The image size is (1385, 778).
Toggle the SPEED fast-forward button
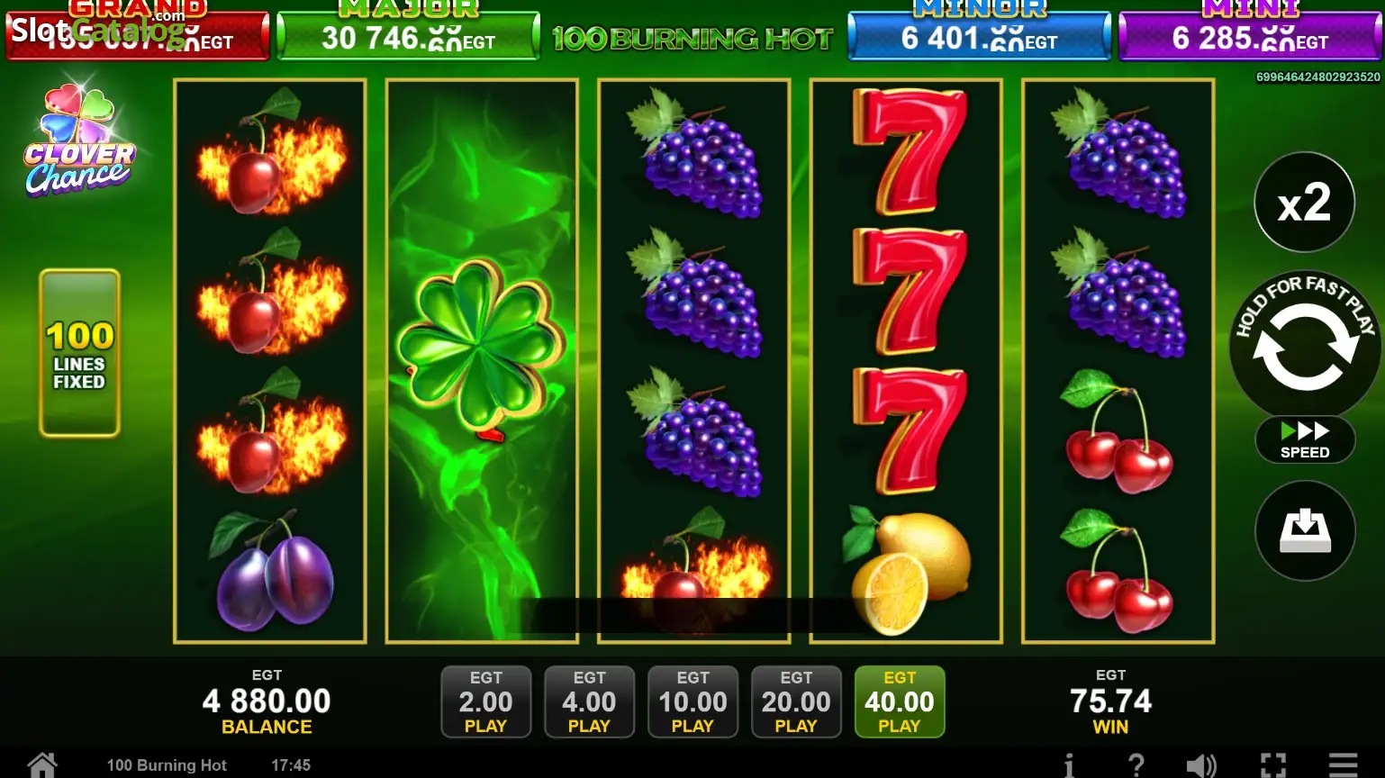point(1305,439)
